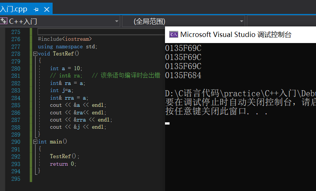
Task: Click the empty input line 275 in editor
Action: pyautogui.click(x=101, y=32)
